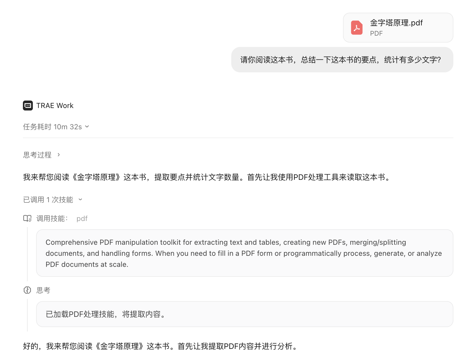
Task: Click the pdf skill name label
Action: pos(82,219)
